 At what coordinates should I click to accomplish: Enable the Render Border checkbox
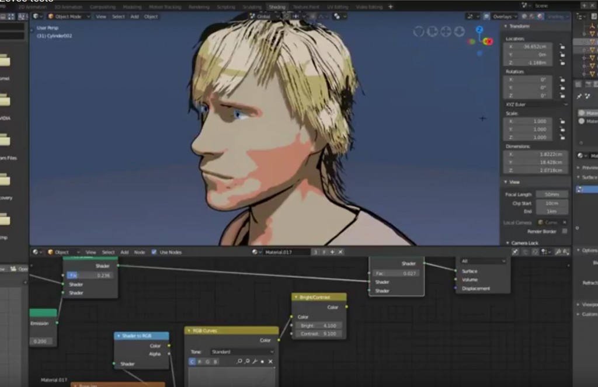point(564,231)
